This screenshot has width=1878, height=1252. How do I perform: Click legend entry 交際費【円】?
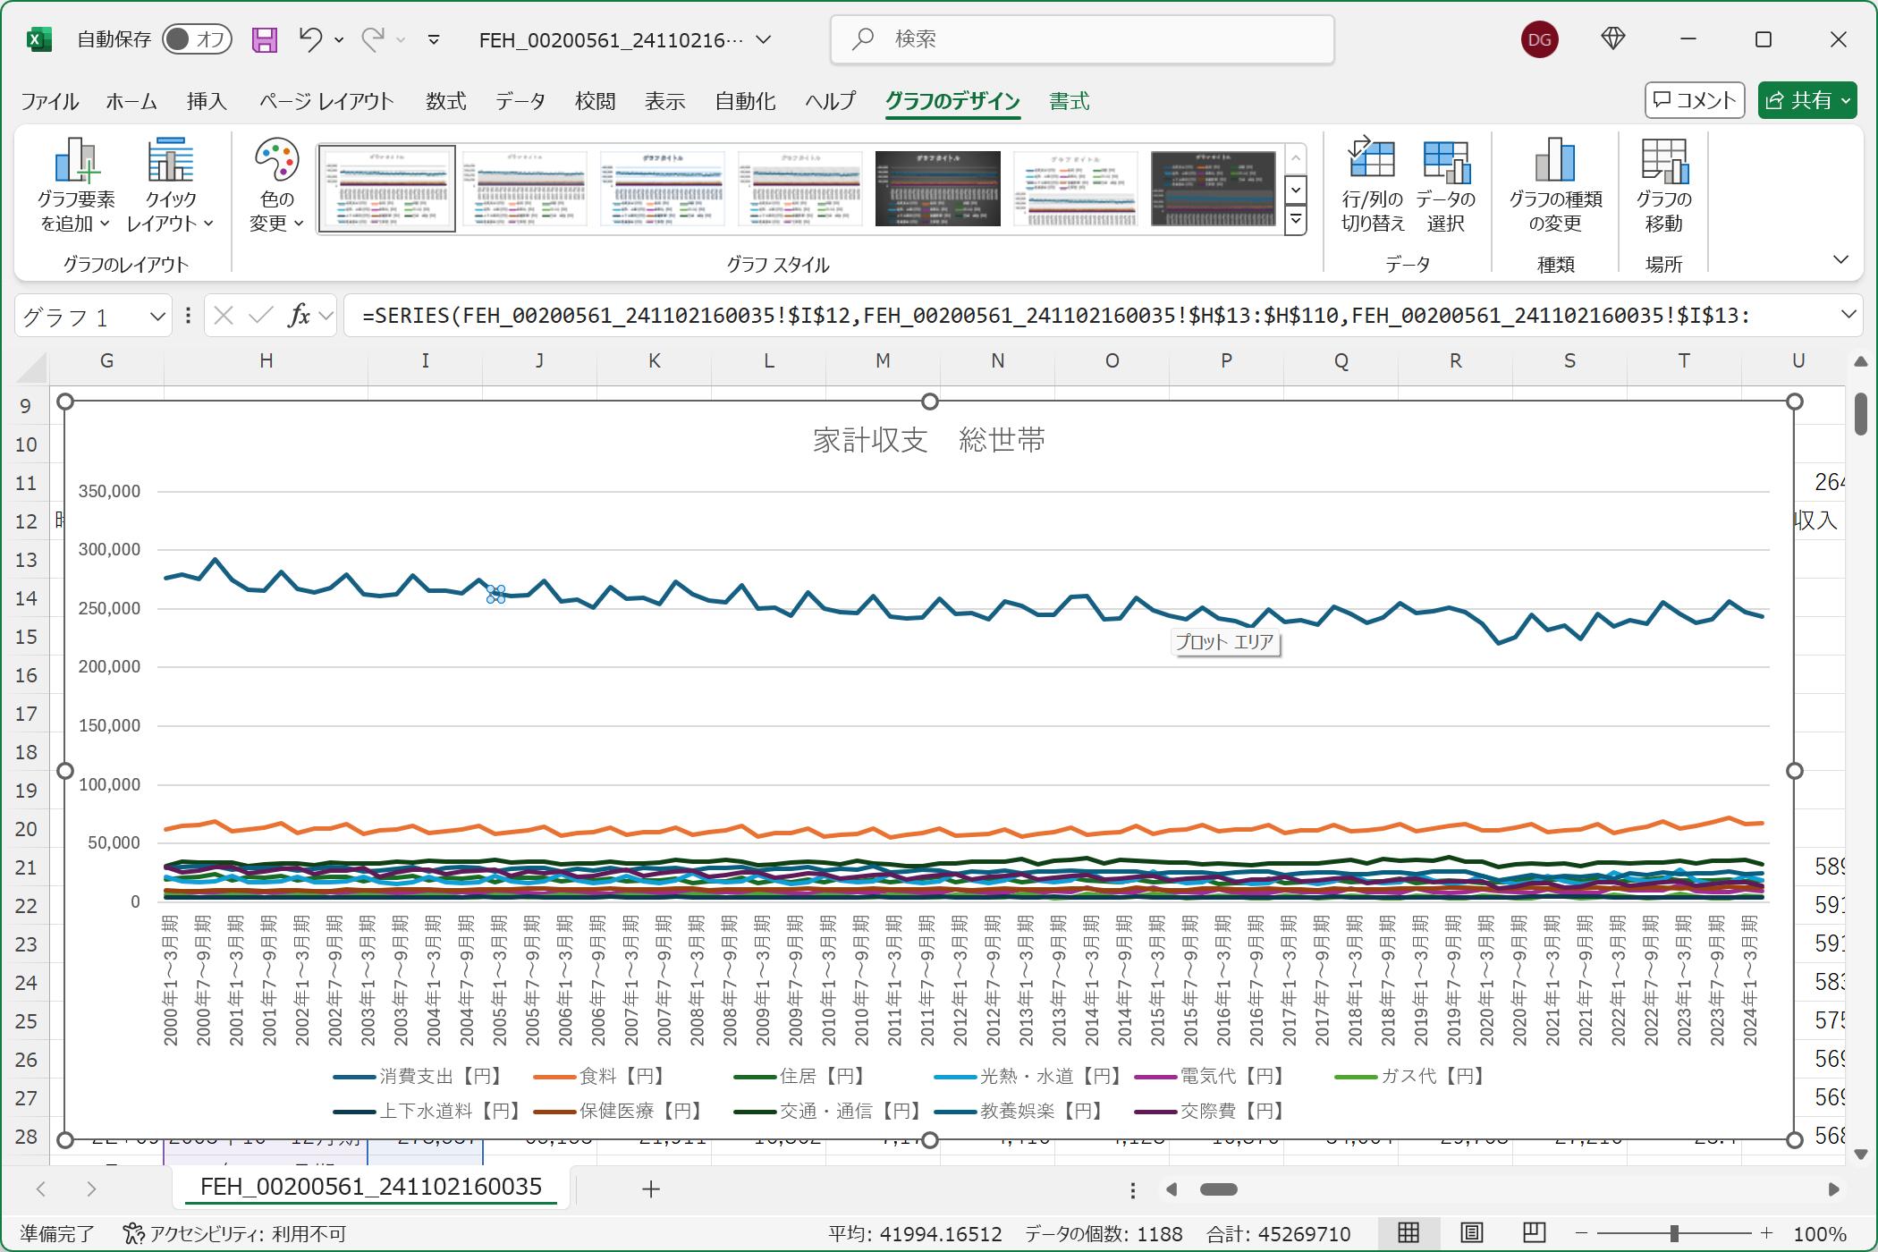point(1213,1111)
